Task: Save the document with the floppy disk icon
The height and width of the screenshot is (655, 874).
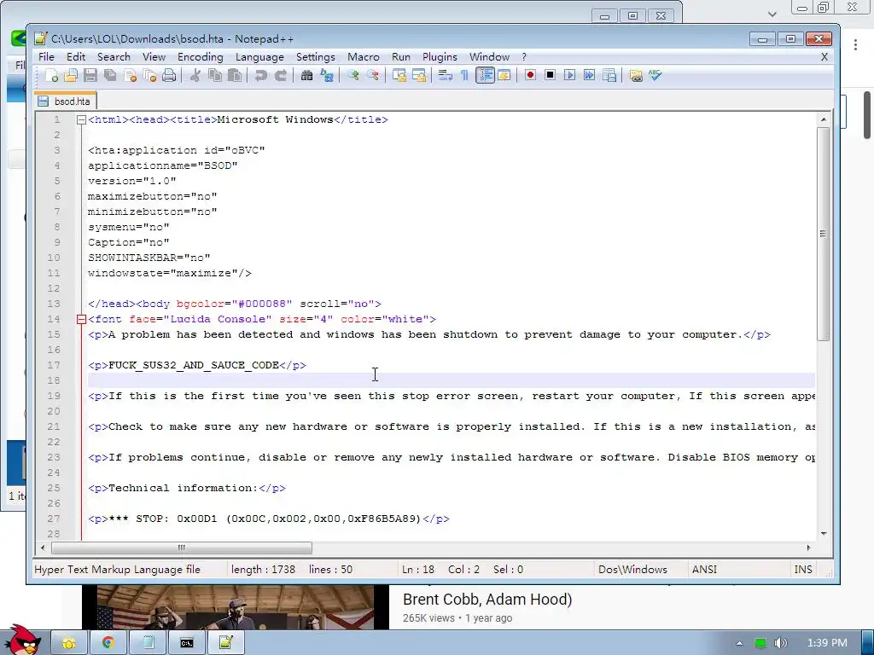Action: 90,75
